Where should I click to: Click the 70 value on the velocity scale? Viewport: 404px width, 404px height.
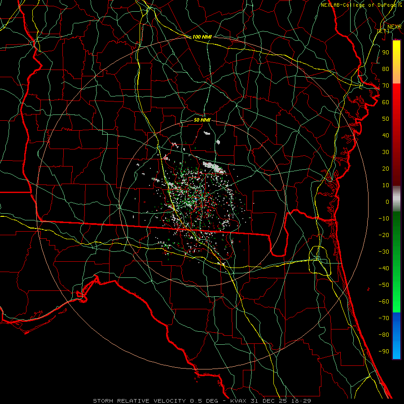[x=386, y=86]
